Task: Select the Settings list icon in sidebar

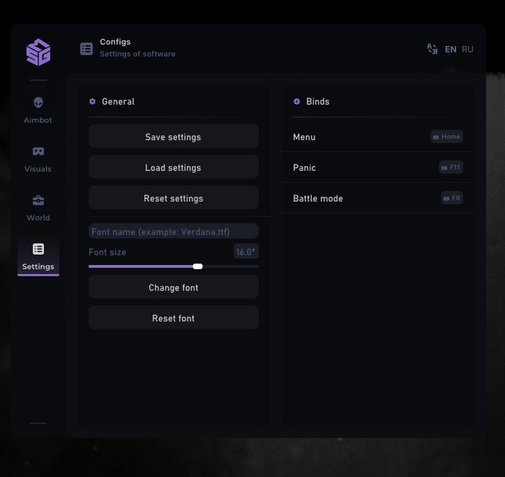Action: (x=38, y=250)
